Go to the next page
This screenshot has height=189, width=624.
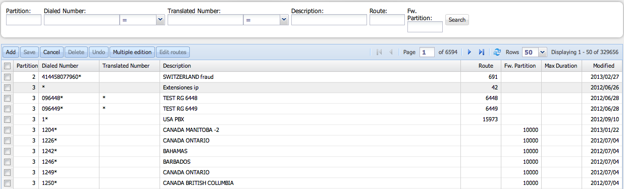coord(470,52)
